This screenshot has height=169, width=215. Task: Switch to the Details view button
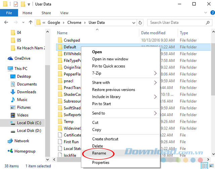205,166
